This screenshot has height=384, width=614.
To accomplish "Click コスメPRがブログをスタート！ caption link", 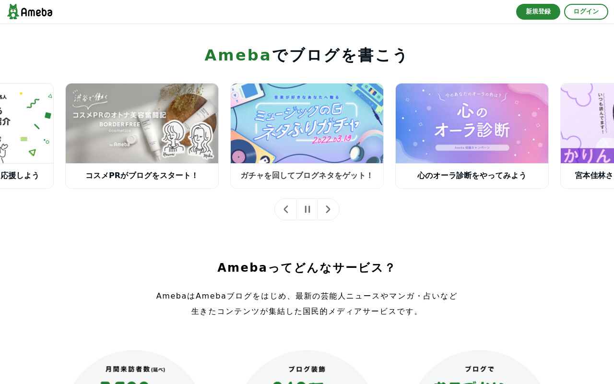I will coord(142,176).
